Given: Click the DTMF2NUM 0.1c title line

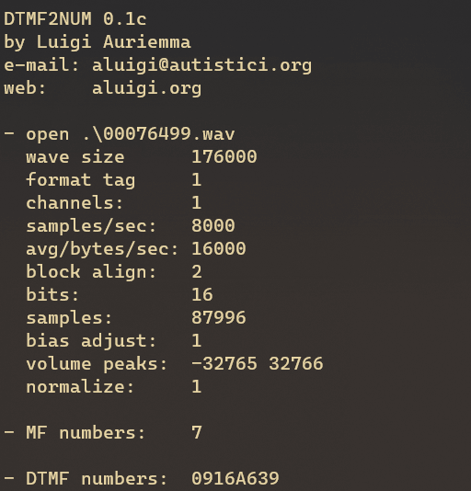Looking at the screenshot, I should [75, 19].
